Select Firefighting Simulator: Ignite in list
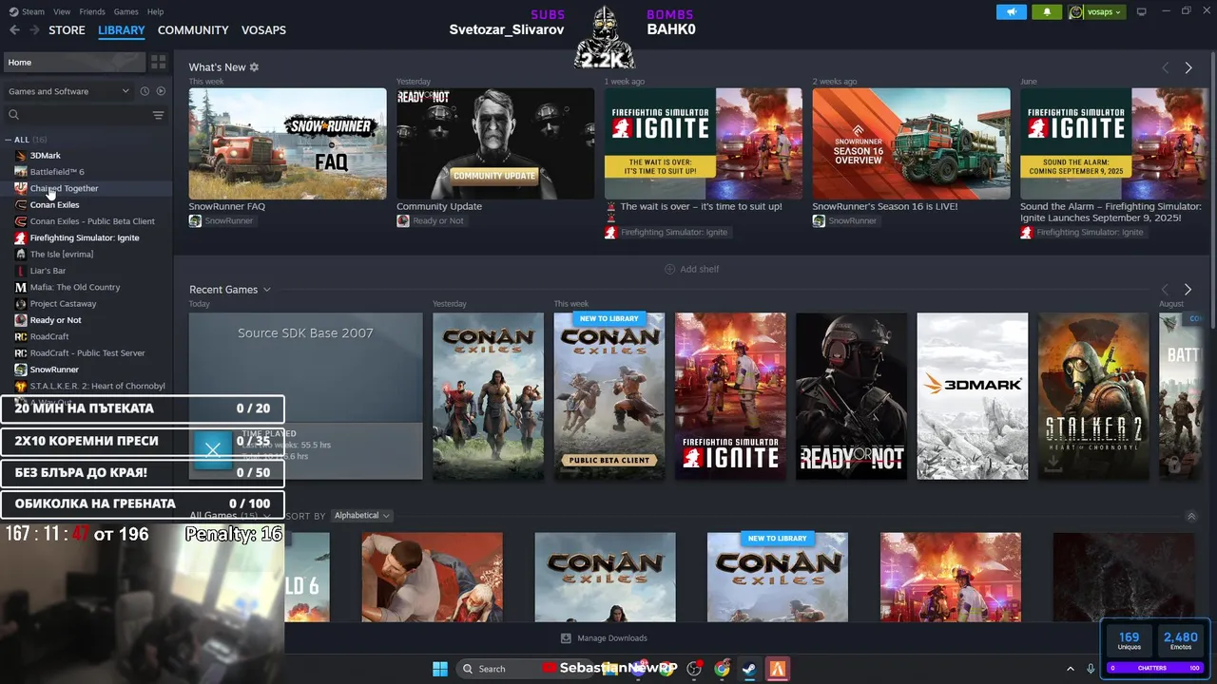The image size is (1217, 684). click(x=85, y=237)
